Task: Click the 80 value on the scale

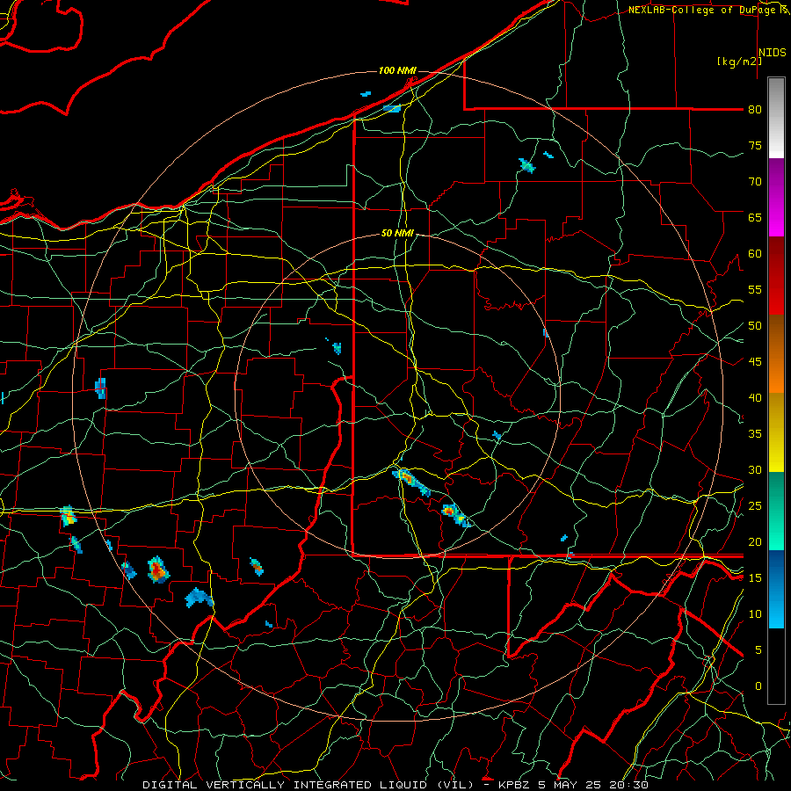Action: (755, 110)
